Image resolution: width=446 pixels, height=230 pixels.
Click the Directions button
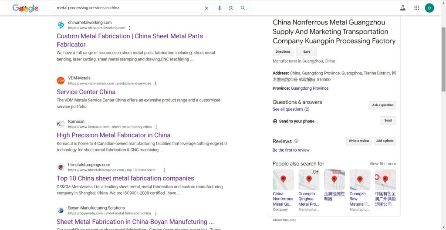click(283, 52)
